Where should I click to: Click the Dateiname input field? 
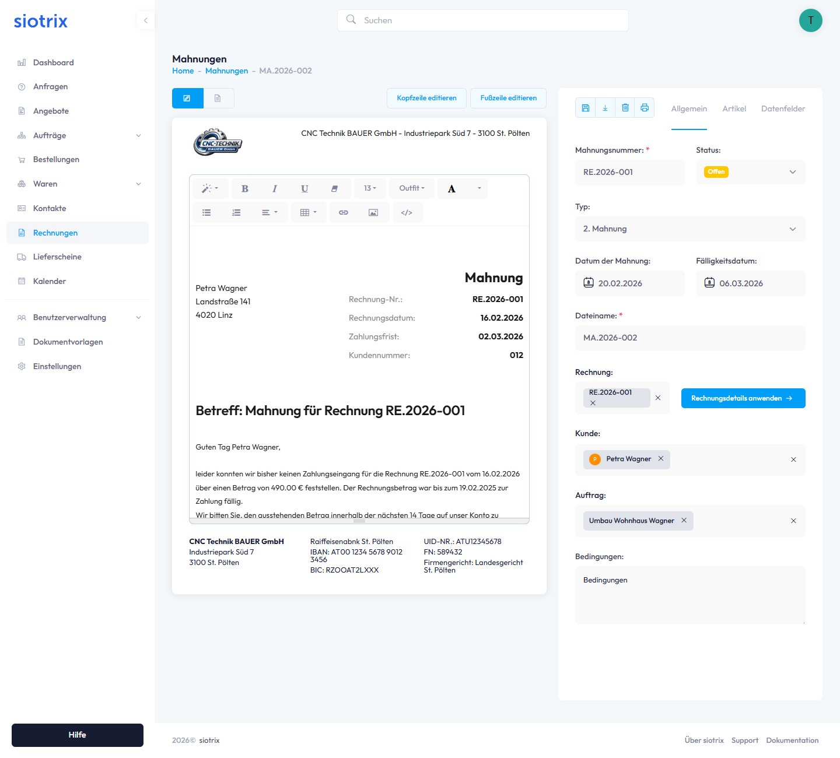click(690, 338)
